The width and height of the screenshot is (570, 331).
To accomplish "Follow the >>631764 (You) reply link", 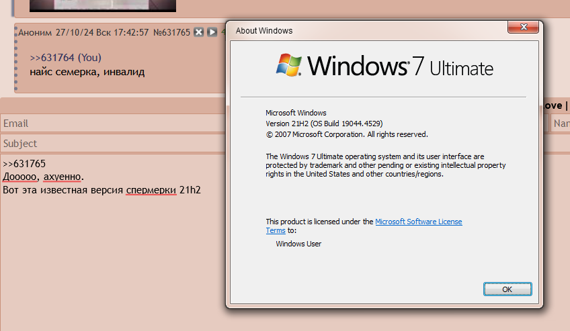I will [65, 58].
